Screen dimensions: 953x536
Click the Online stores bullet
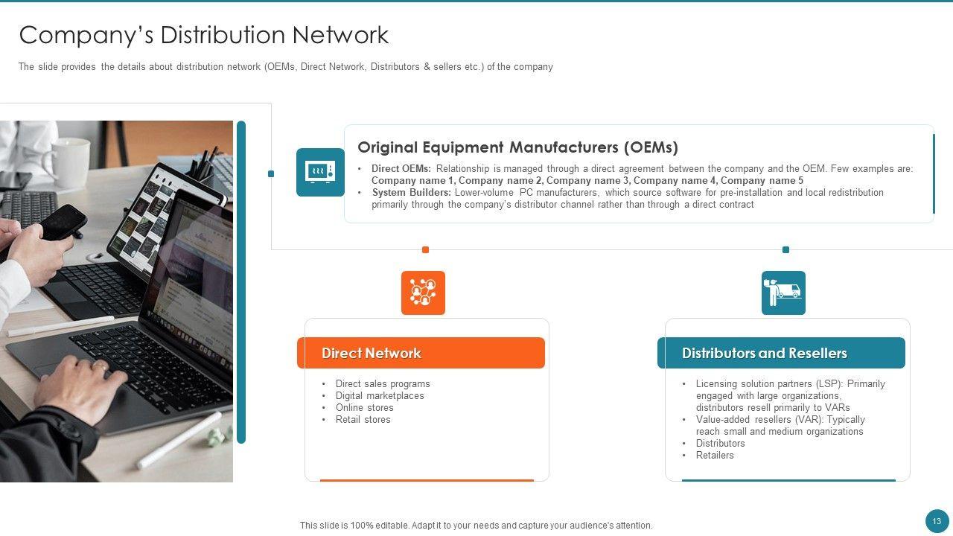[365, 408]
